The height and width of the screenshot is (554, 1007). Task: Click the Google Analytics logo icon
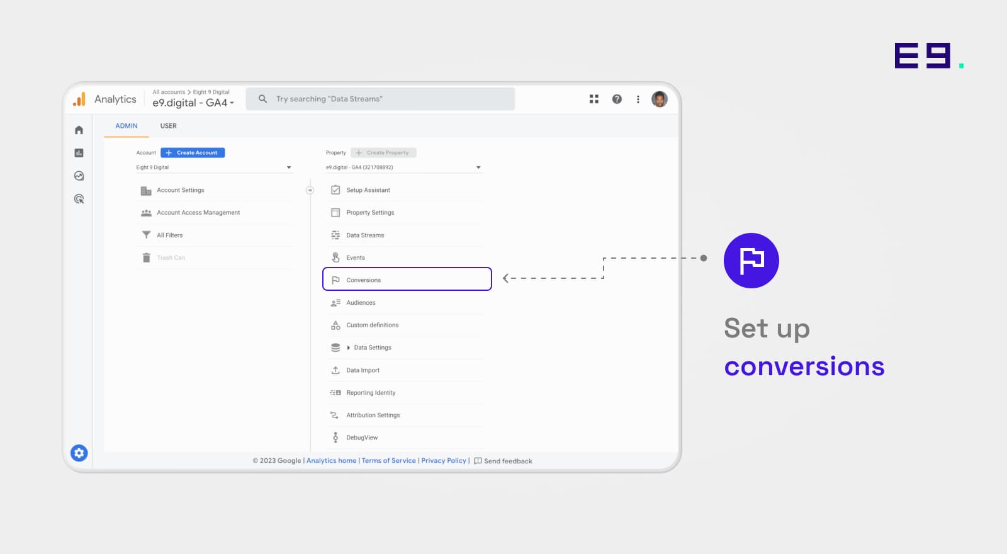[79, 99]
